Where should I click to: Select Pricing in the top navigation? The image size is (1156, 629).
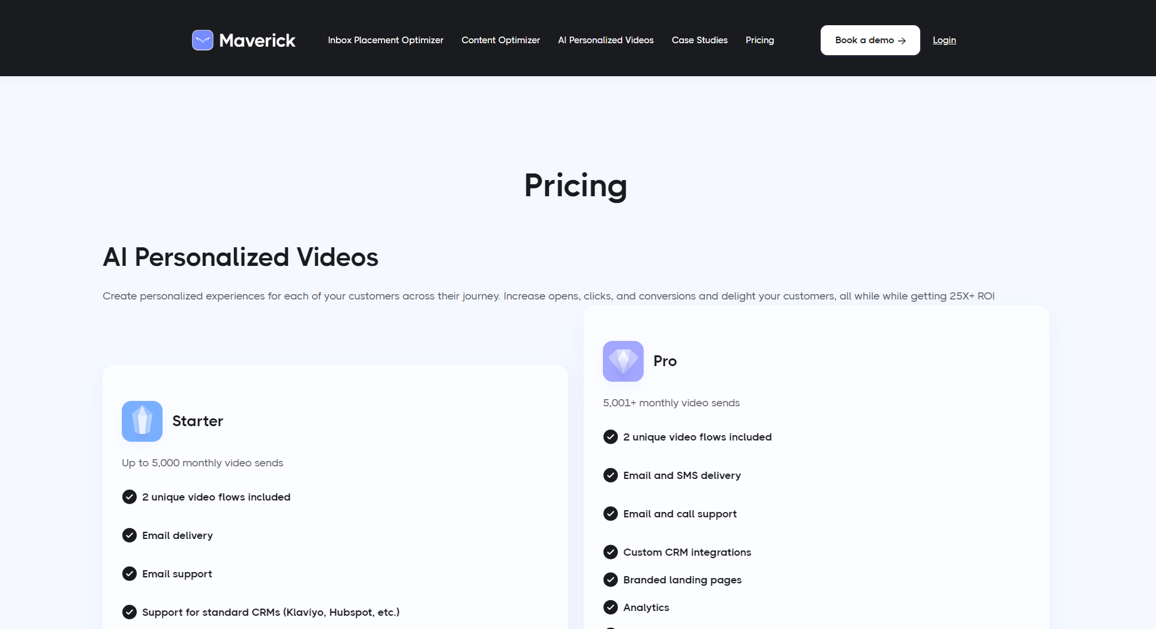pos(759,40)
